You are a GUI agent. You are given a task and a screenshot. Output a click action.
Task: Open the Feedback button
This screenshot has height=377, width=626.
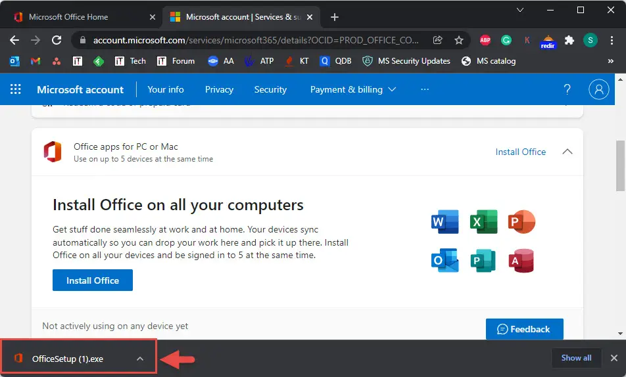pyautogui.click(x=524, y=329)
